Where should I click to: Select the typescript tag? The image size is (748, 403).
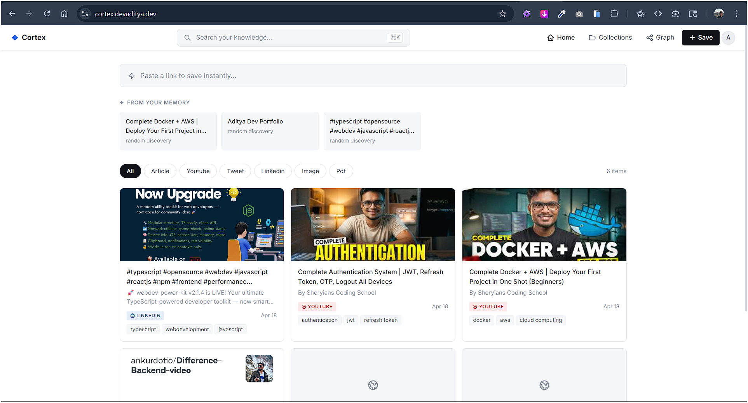pyautogui.click(x=143, y=330)
